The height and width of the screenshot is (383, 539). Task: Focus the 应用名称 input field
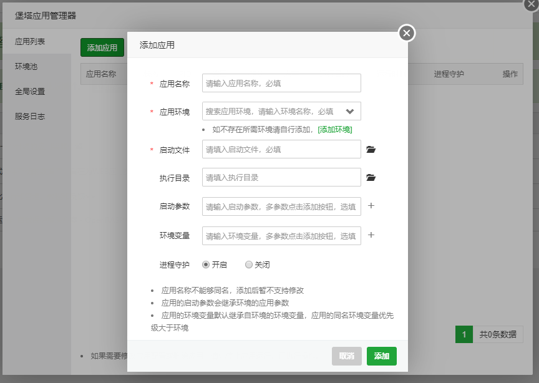coord(281,83)
